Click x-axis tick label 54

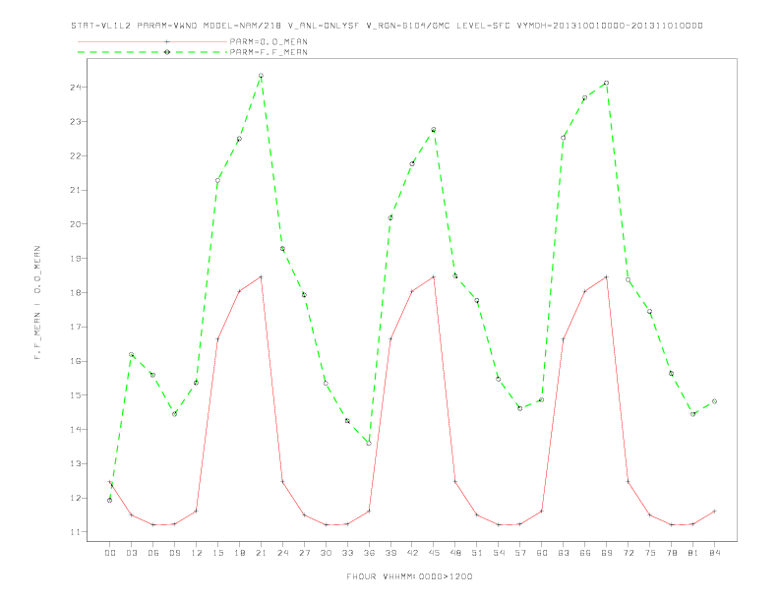tap(499, 553)
